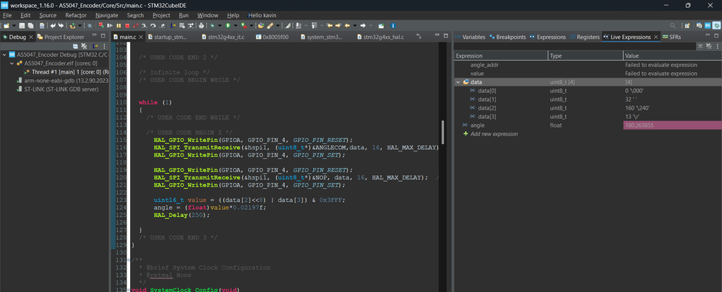
Task: Click the Resume debug button
Action: (110, 25)
